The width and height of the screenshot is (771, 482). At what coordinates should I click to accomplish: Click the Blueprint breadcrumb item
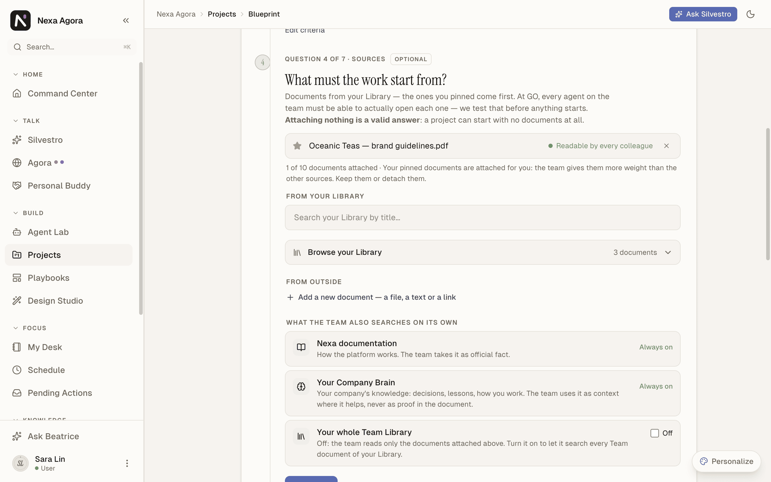[264, 14]
